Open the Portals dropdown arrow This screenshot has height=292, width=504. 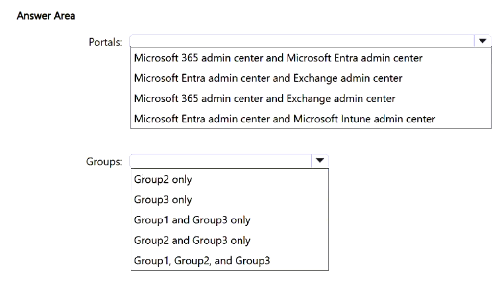(x=482, y=41)
